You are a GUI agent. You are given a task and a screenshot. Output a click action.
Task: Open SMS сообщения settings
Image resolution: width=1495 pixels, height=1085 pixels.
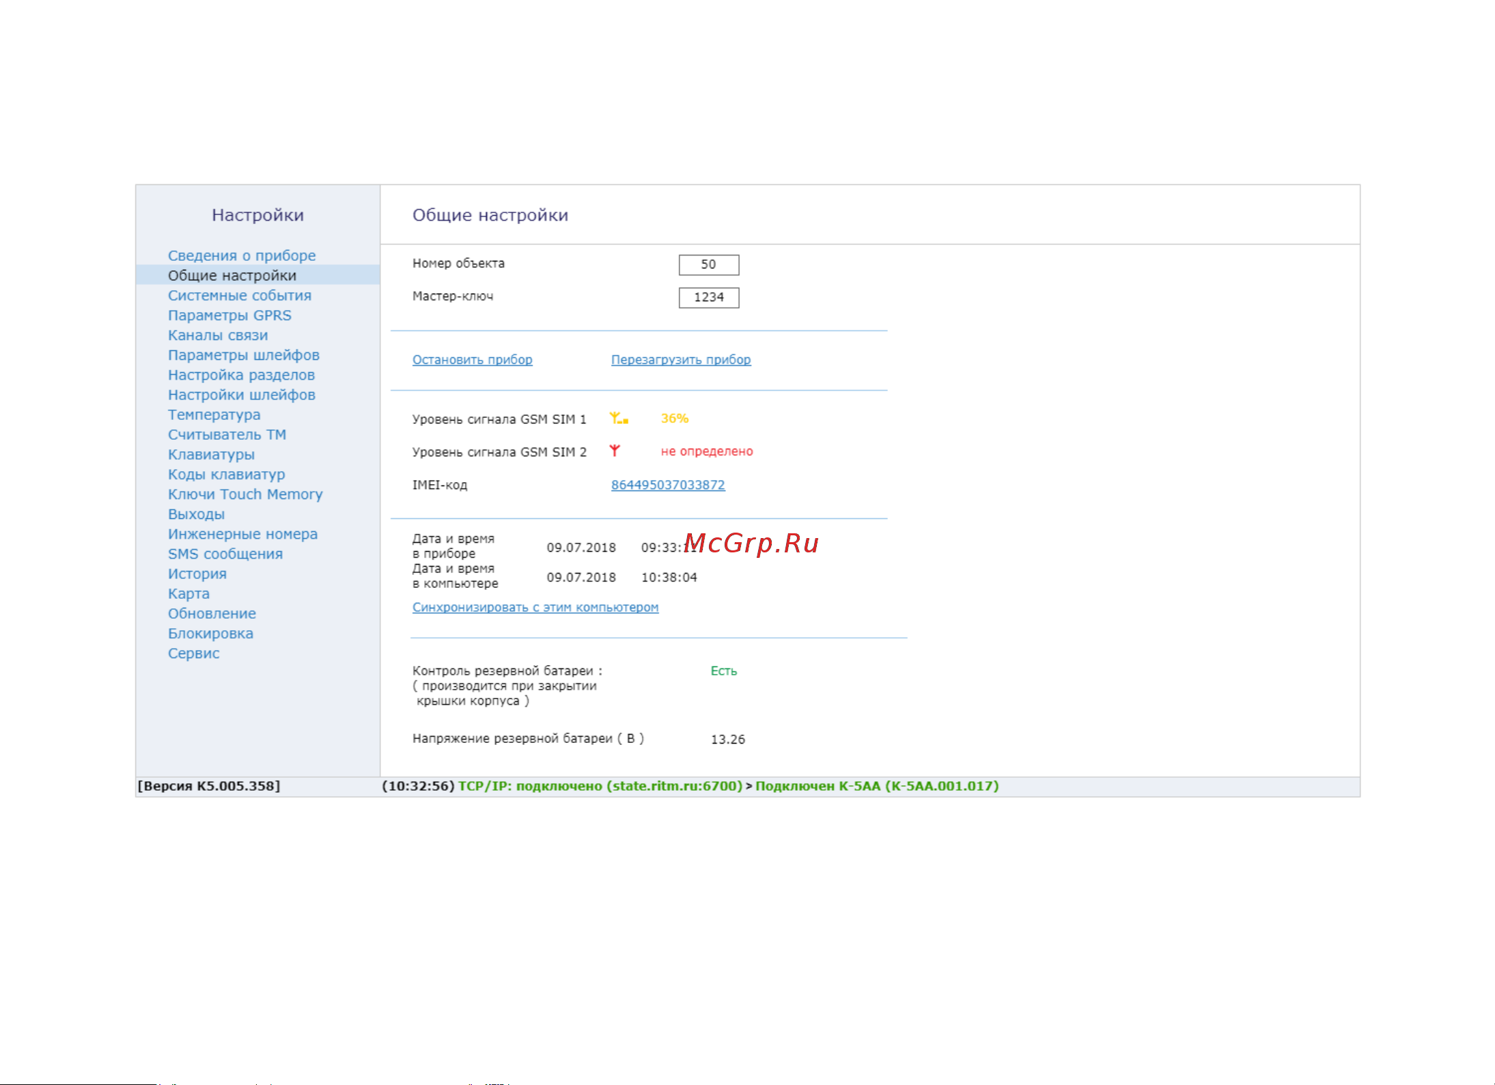tap(225, 553)
